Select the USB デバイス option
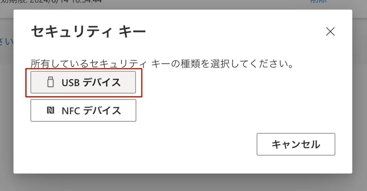The width and height of the screenshot is (367, 191). [83, 83]
